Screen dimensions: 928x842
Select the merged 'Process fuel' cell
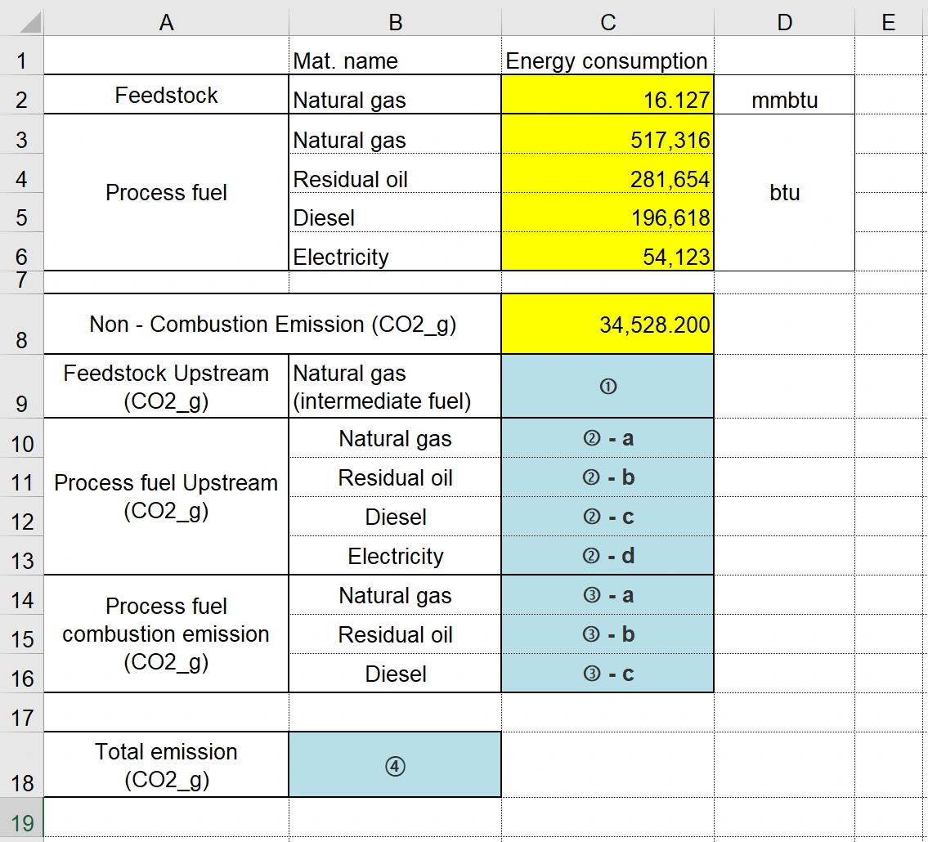pyautogui.click(x=166, y=192)
